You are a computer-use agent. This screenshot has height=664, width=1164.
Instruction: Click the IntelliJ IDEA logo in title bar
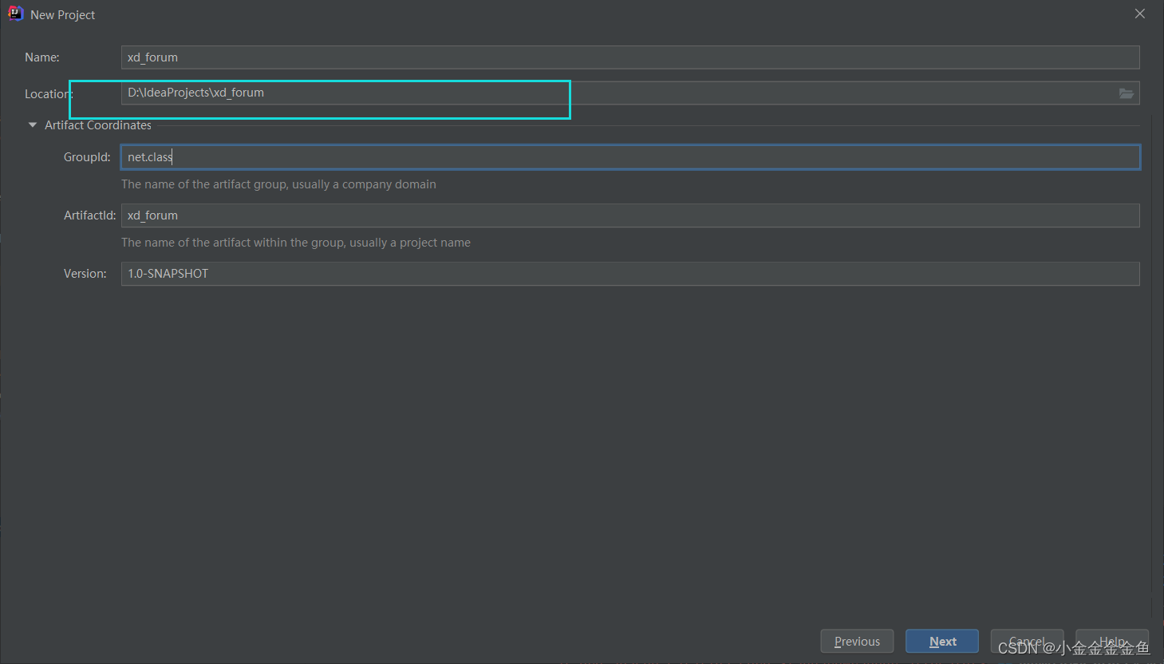(x=15, y=14)
